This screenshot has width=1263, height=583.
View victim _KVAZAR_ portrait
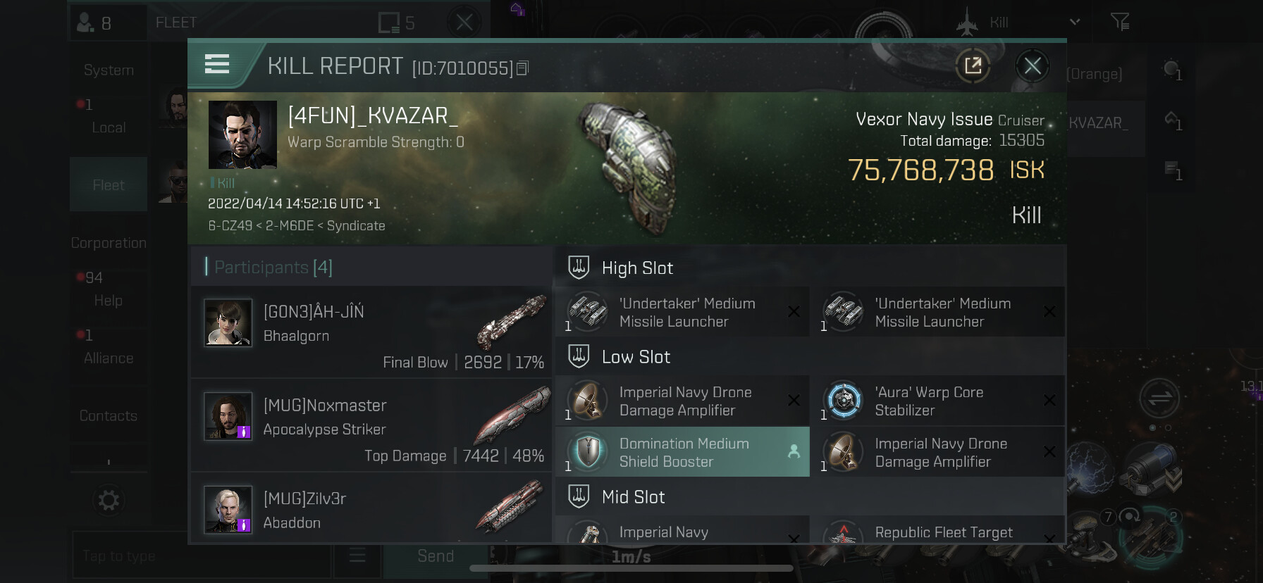point(242,134)
